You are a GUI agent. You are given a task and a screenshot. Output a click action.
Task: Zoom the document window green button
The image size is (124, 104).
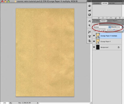pyautogui.click(x=9, y=1)
